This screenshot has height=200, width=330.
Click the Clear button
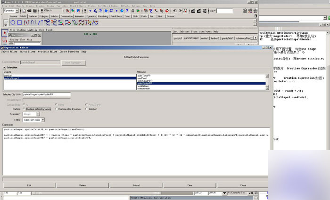(x=190, y=185)
